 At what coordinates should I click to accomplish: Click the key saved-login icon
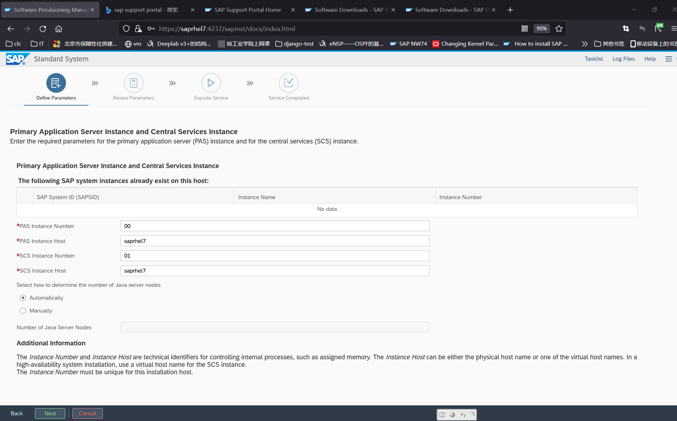(x=151, y=29)
